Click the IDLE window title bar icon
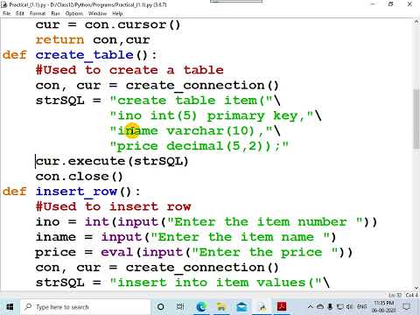420x315 pixels. tap(4, 4)
